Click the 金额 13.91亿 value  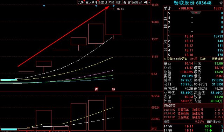(187, 84)
